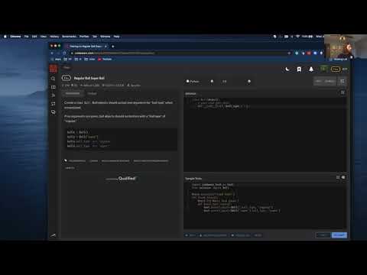Screen dimensions: 367x275
Task: Click the Reset button
Action: point(258,235)
